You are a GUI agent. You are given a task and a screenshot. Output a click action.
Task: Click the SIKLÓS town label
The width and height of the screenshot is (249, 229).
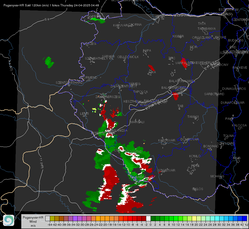[198, 189]
